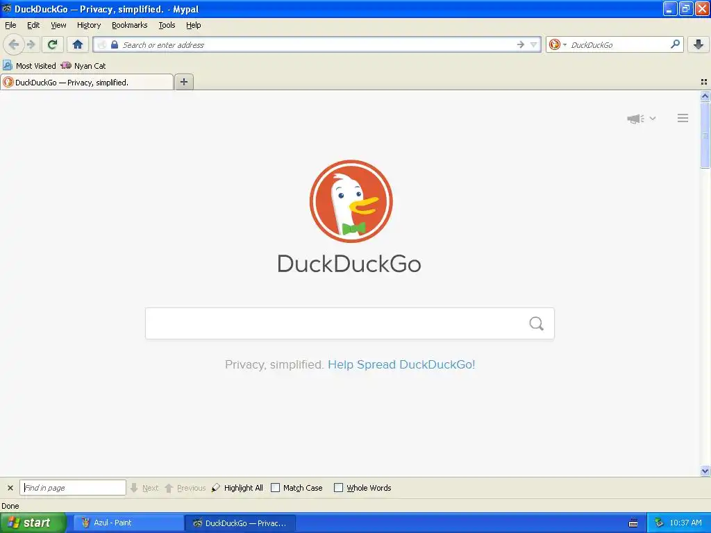This screenshot has height=533, width=711.
Task: Follow the Help Spread DuckDuckGo! link
Action: point(401,364)
